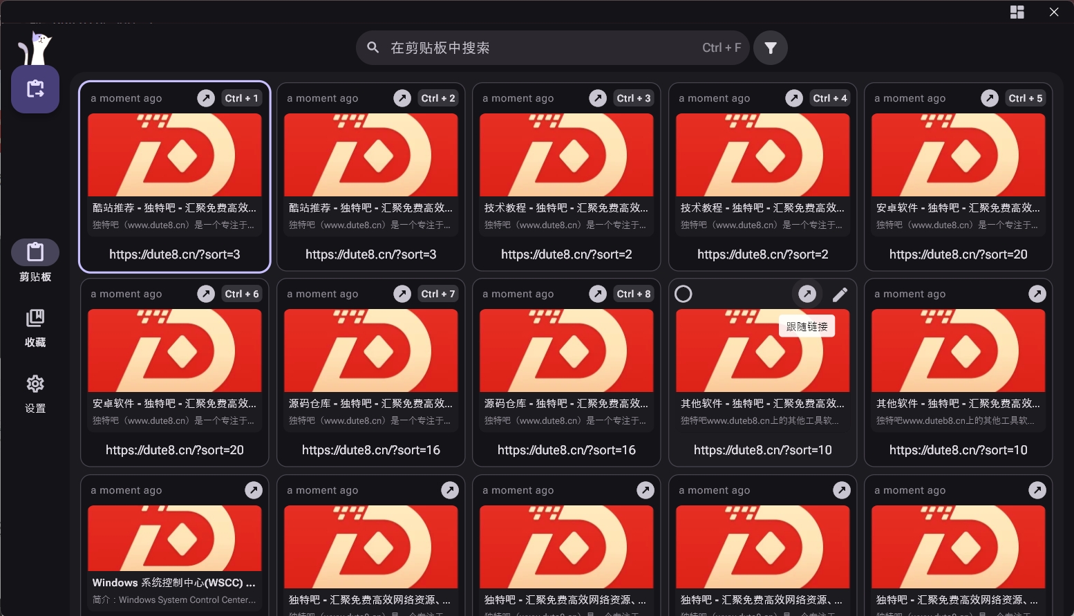This screenshot has width=1074, height=616.
Task: Click the Ctrl + 1 shortcut badge
Action: click(x=241, y=98)
